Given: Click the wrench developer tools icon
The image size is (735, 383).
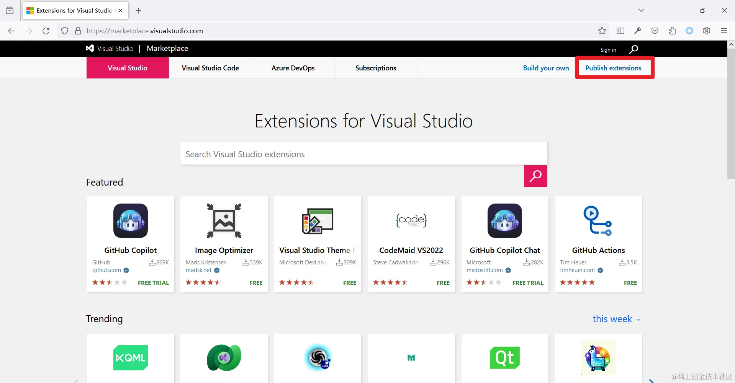Looking at the screenshot, I should tap(638, 31).
